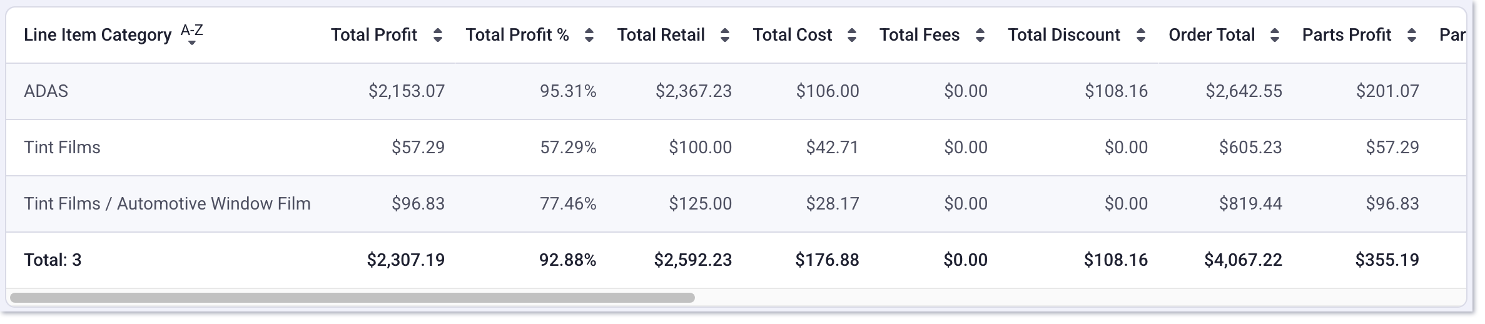
Task: Click Automotive Window Film profit percent 77.46%
Action: [568, 204]
